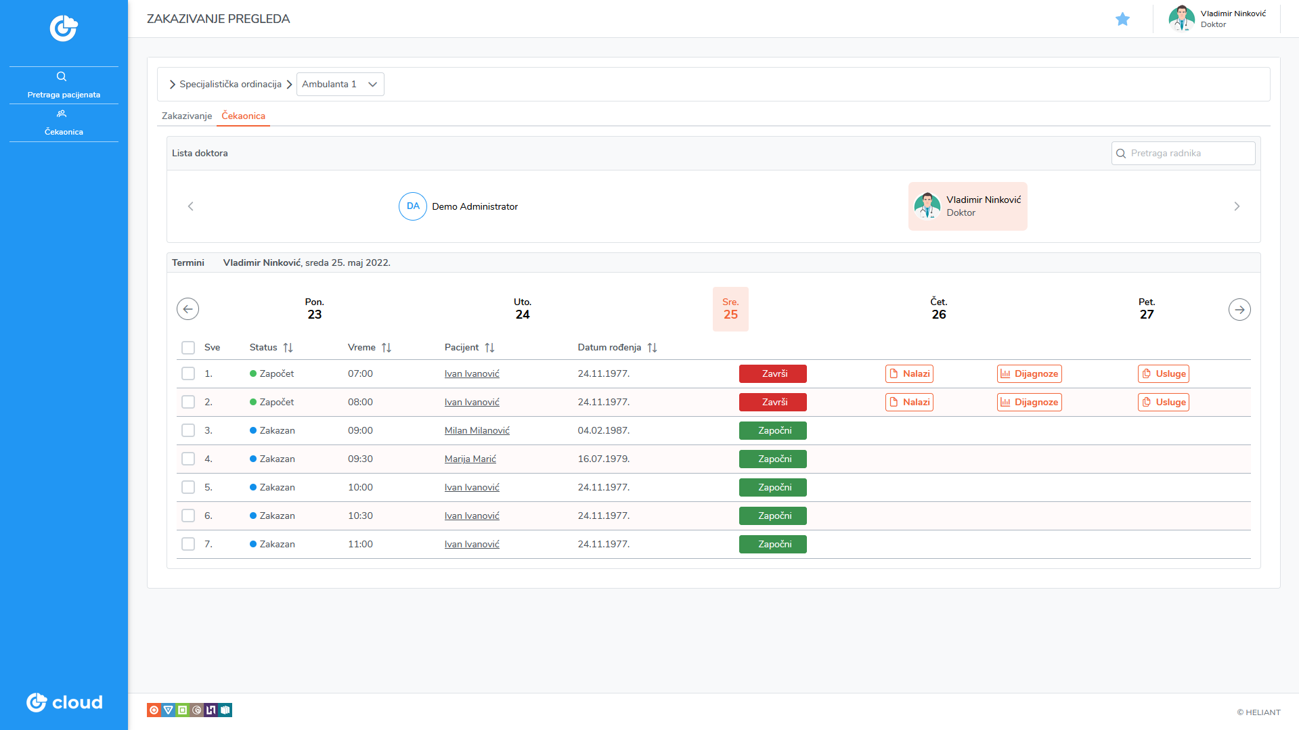Click the teal book icon in footer

click(225, 710)
